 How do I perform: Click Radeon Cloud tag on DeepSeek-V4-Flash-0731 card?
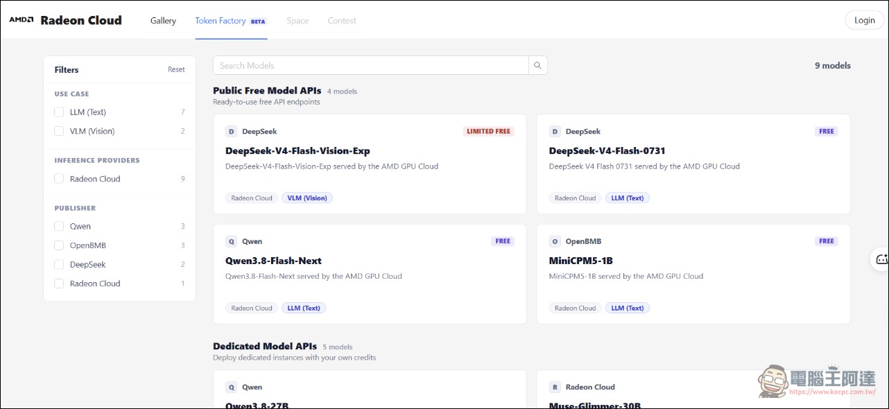[576, 198]
